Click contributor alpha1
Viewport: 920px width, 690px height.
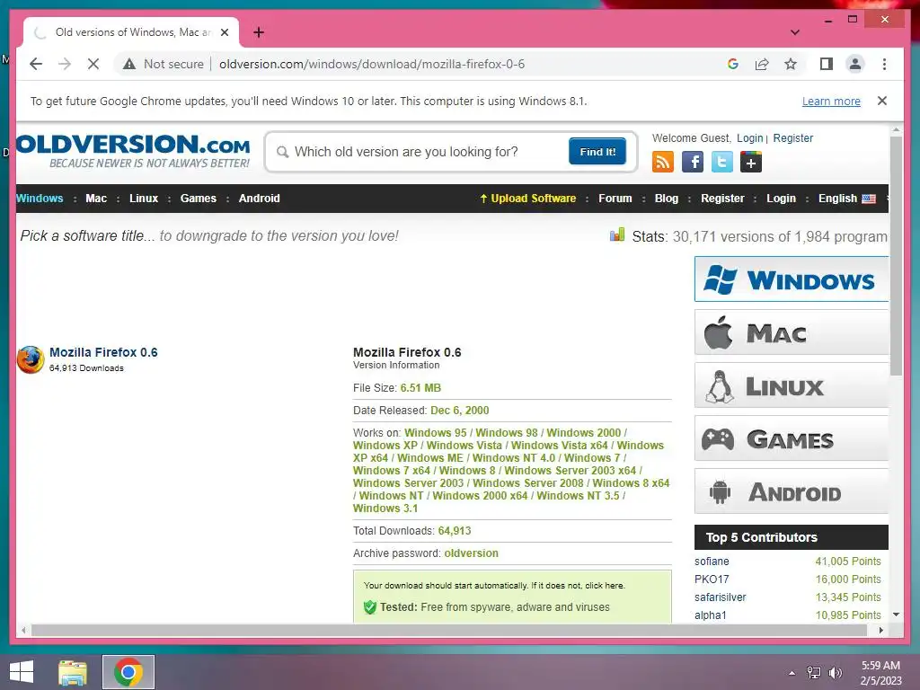tap(711, 615)
